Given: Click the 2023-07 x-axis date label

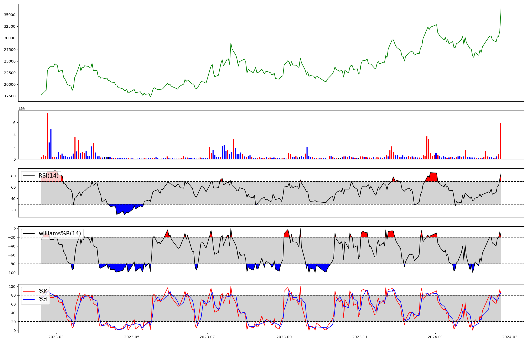Looking at the screenshot, I should pyautogui.click(x=207, y=337).
